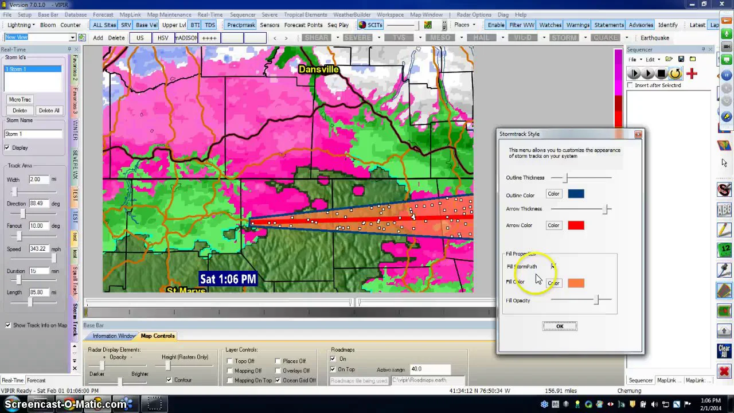This screenshot has height=413, width=734.
Task: Select the storm track cone tool icon
Action: [x=724, y=290]
